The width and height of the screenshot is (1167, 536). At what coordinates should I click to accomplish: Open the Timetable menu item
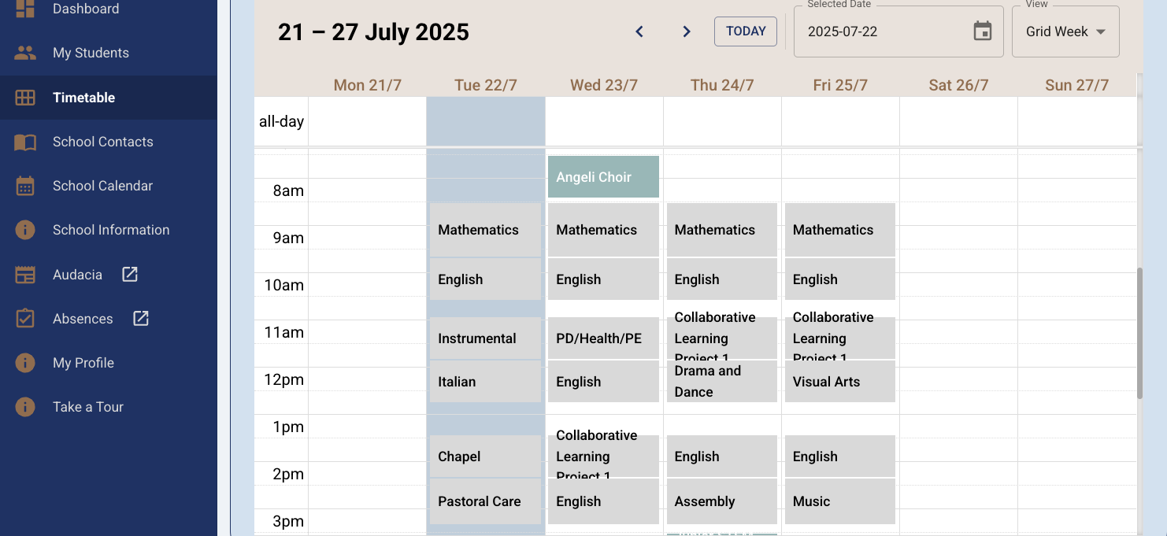coord(83,98)
